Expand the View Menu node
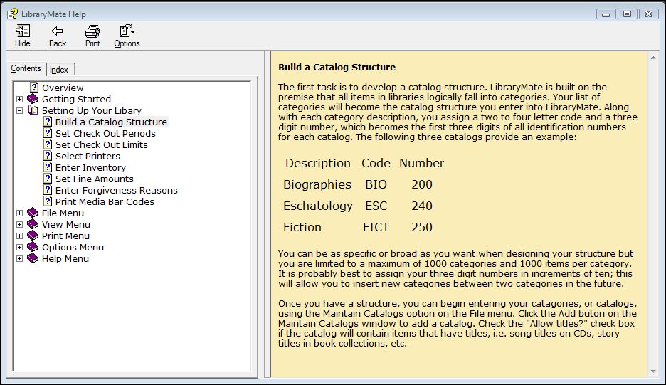 tap(19, 225)
